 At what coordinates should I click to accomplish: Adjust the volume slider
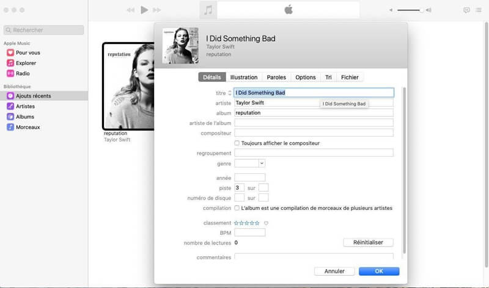pyautogui.click(x=410, y=10)
